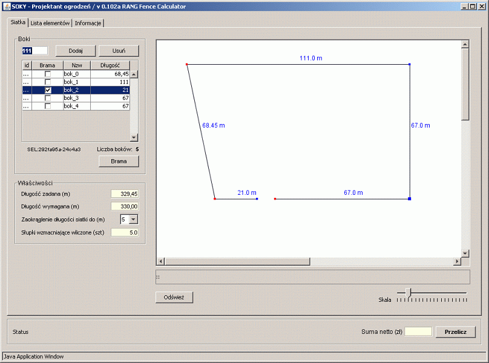This screenshot has width=489, height=363.
Task: Open the mesh length rounding dropdown
Action: click(133, 219)
